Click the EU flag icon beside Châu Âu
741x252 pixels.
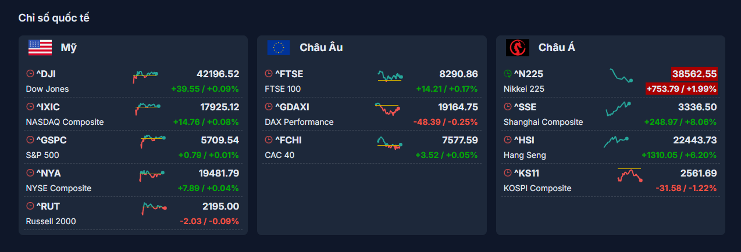279,48
